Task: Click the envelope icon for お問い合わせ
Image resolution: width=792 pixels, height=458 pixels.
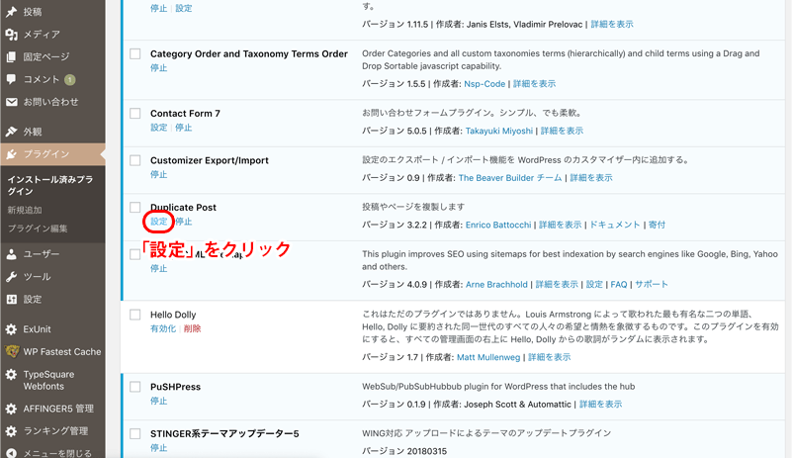Action: 11,102
